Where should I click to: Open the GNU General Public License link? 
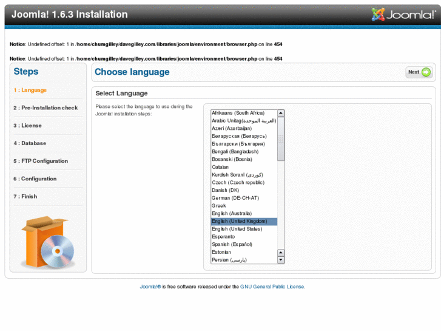click(x=272, y=287)
